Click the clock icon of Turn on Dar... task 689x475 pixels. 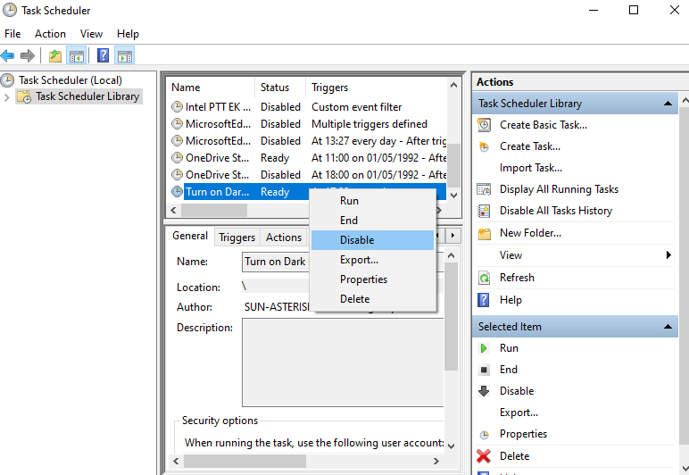point(177,192)
